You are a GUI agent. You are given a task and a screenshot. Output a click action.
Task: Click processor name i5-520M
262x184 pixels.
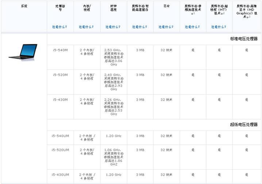point(60,75)
